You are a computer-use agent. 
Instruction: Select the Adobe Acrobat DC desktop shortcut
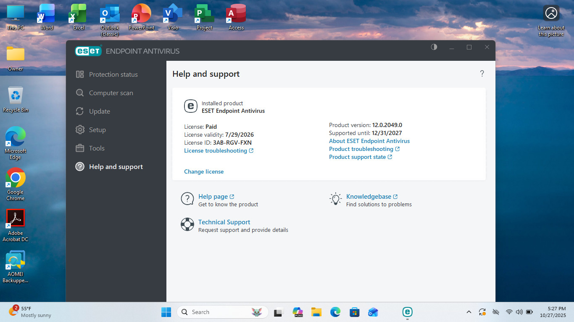(16, 226)
